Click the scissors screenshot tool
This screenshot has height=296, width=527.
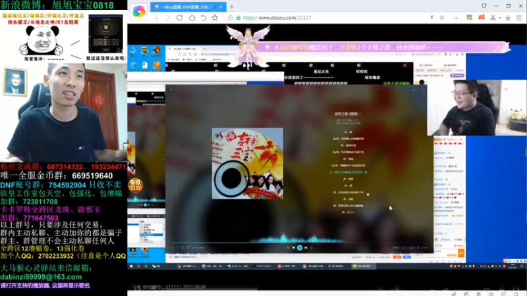(x=493, y=18)
